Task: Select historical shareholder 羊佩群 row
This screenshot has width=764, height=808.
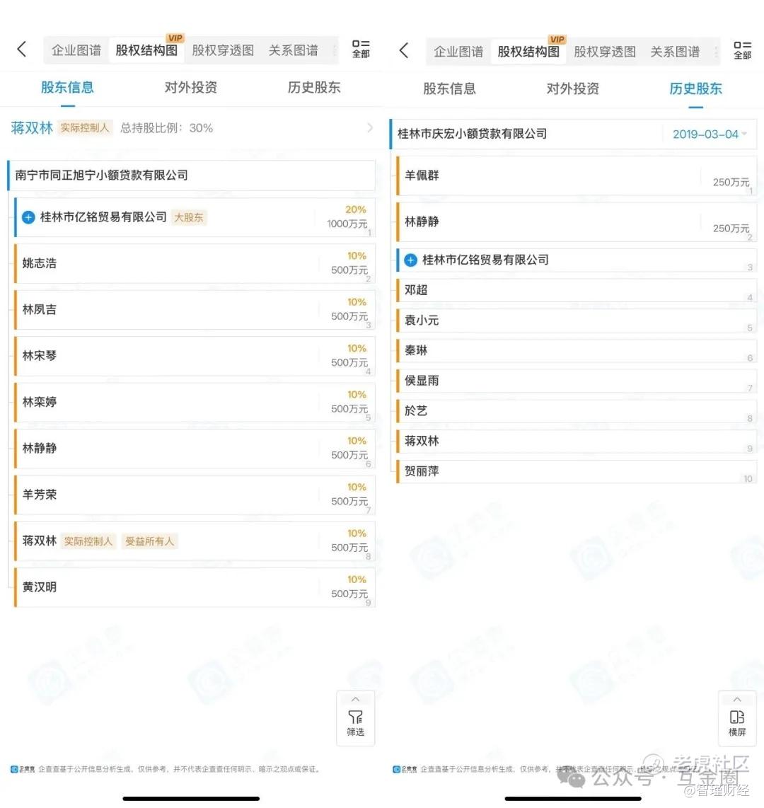Action: tap(576, 175)
